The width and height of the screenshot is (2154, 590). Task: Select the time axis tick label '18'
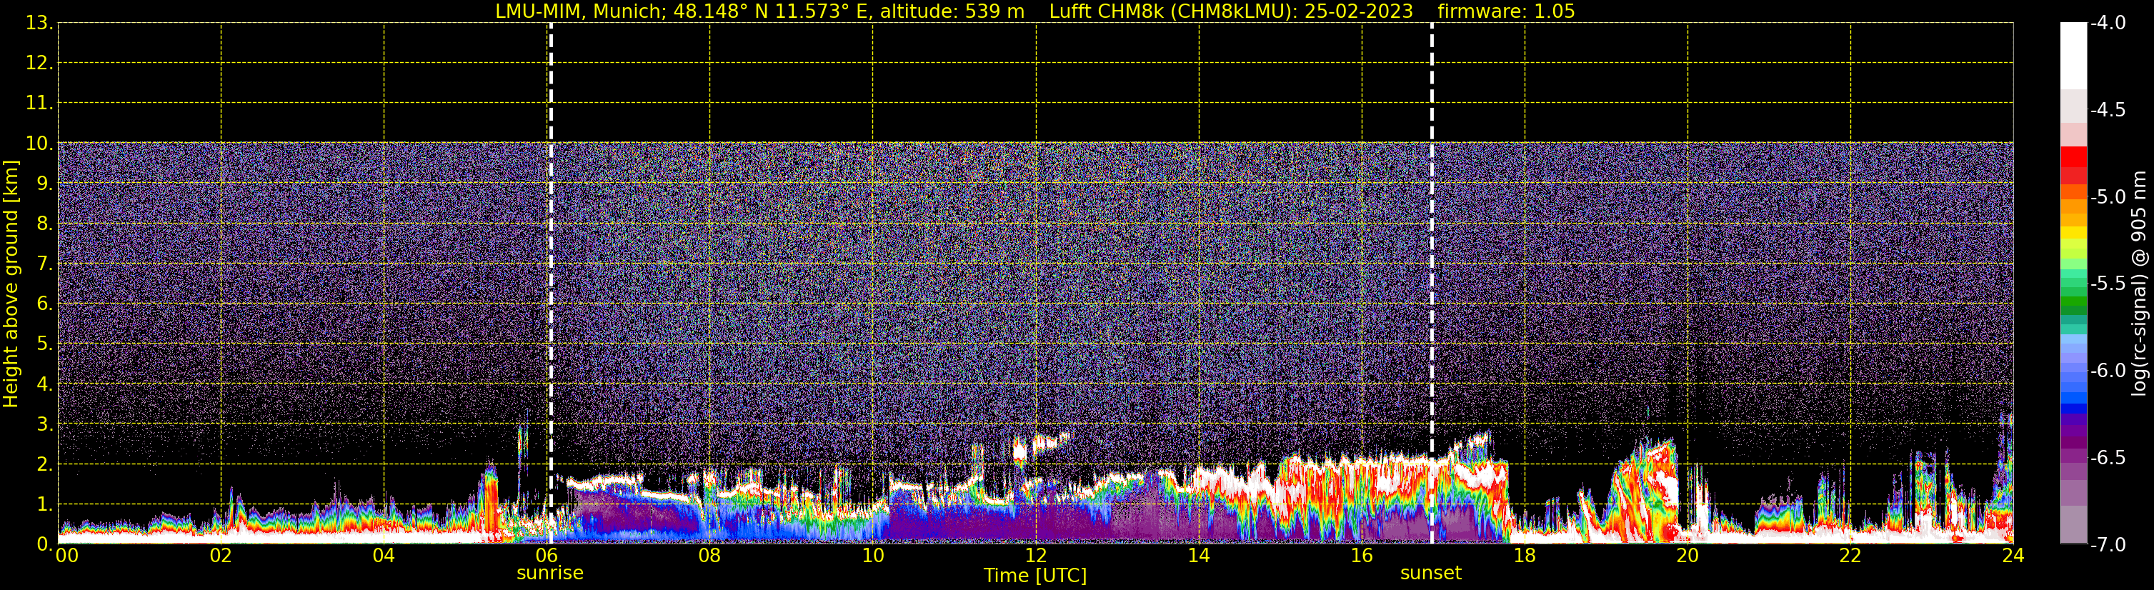coord(1525,556)
